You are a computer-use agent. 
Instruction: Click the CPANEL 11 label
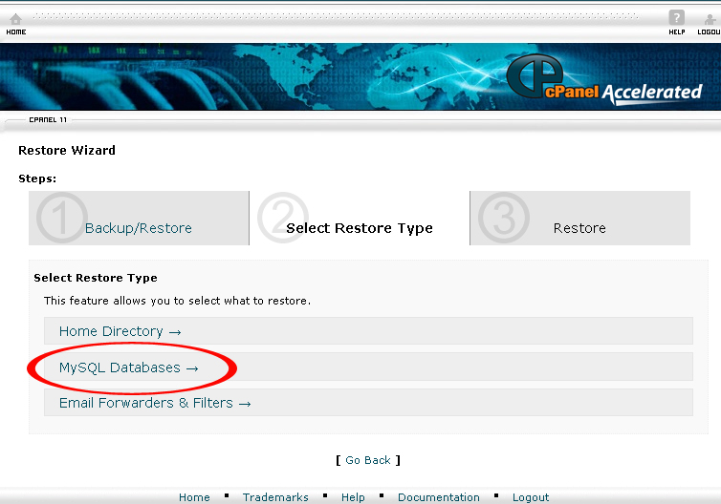tap(48, 120)
